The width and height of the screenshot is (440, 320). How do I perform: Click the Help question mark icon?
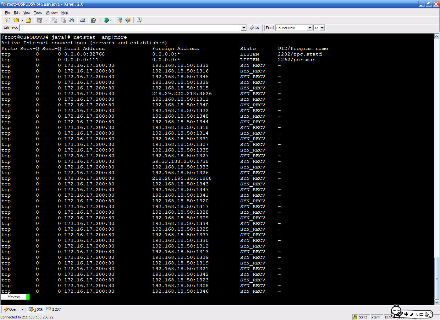click(x=139, y=20)
